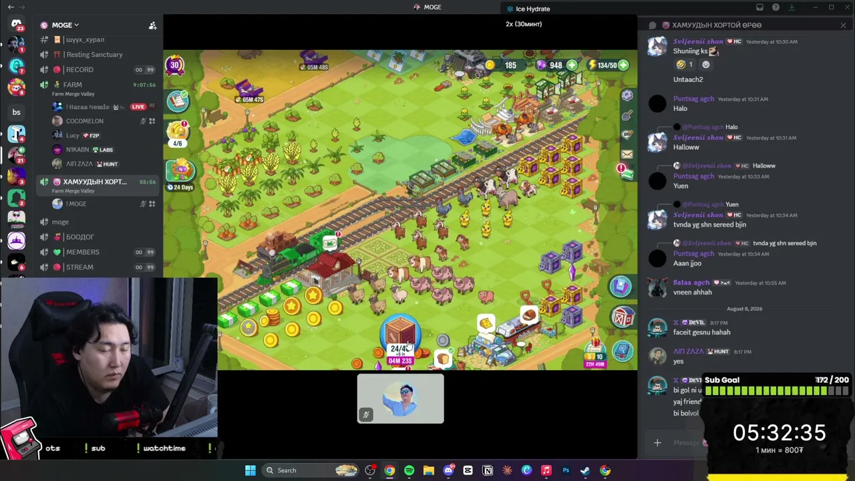Image resolution: width=855 pixels, height=481 pixels.
Task: Click the player level 30 badge
Action: click(174, 65)
